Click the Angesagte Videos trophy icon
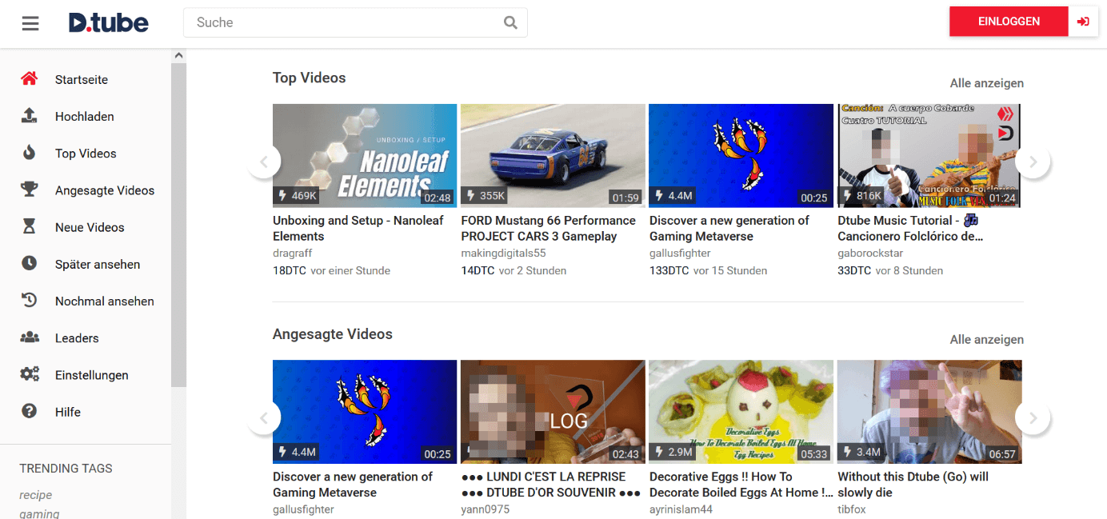This screenshot has height=519, width=1107. tap(30, 190)
